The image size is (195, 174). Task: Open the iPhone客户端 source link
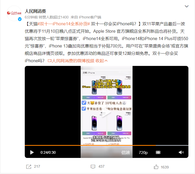point(90,17)
